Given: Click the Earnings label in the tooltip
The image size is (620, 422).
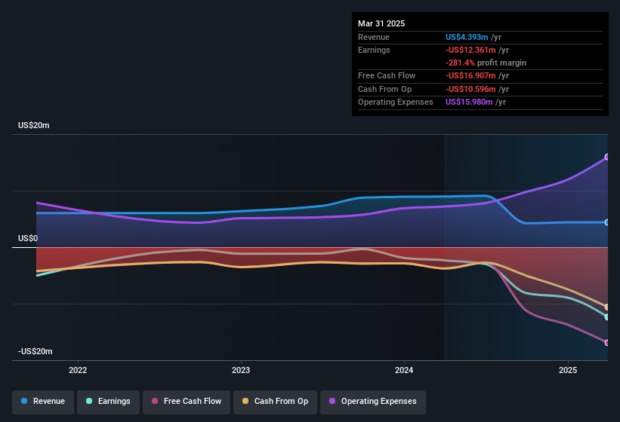Looking at the screenshot, I should pyautogui.click(x=374, y=50).
